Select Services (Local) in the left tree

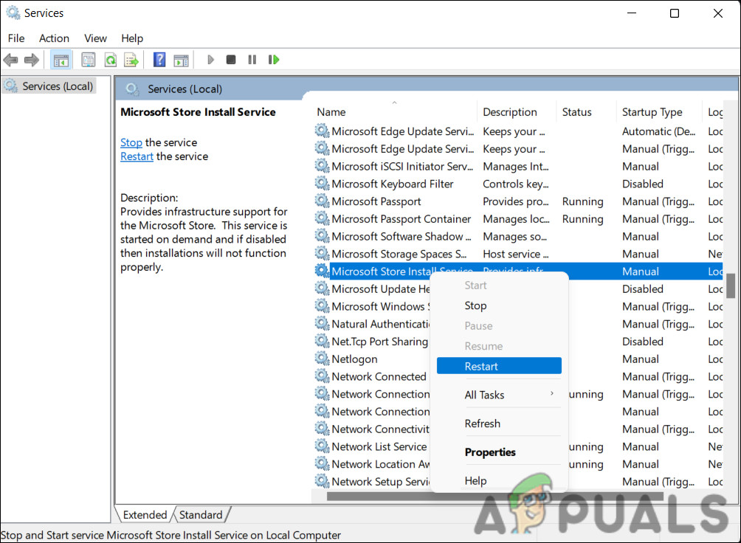pos(57,86)
